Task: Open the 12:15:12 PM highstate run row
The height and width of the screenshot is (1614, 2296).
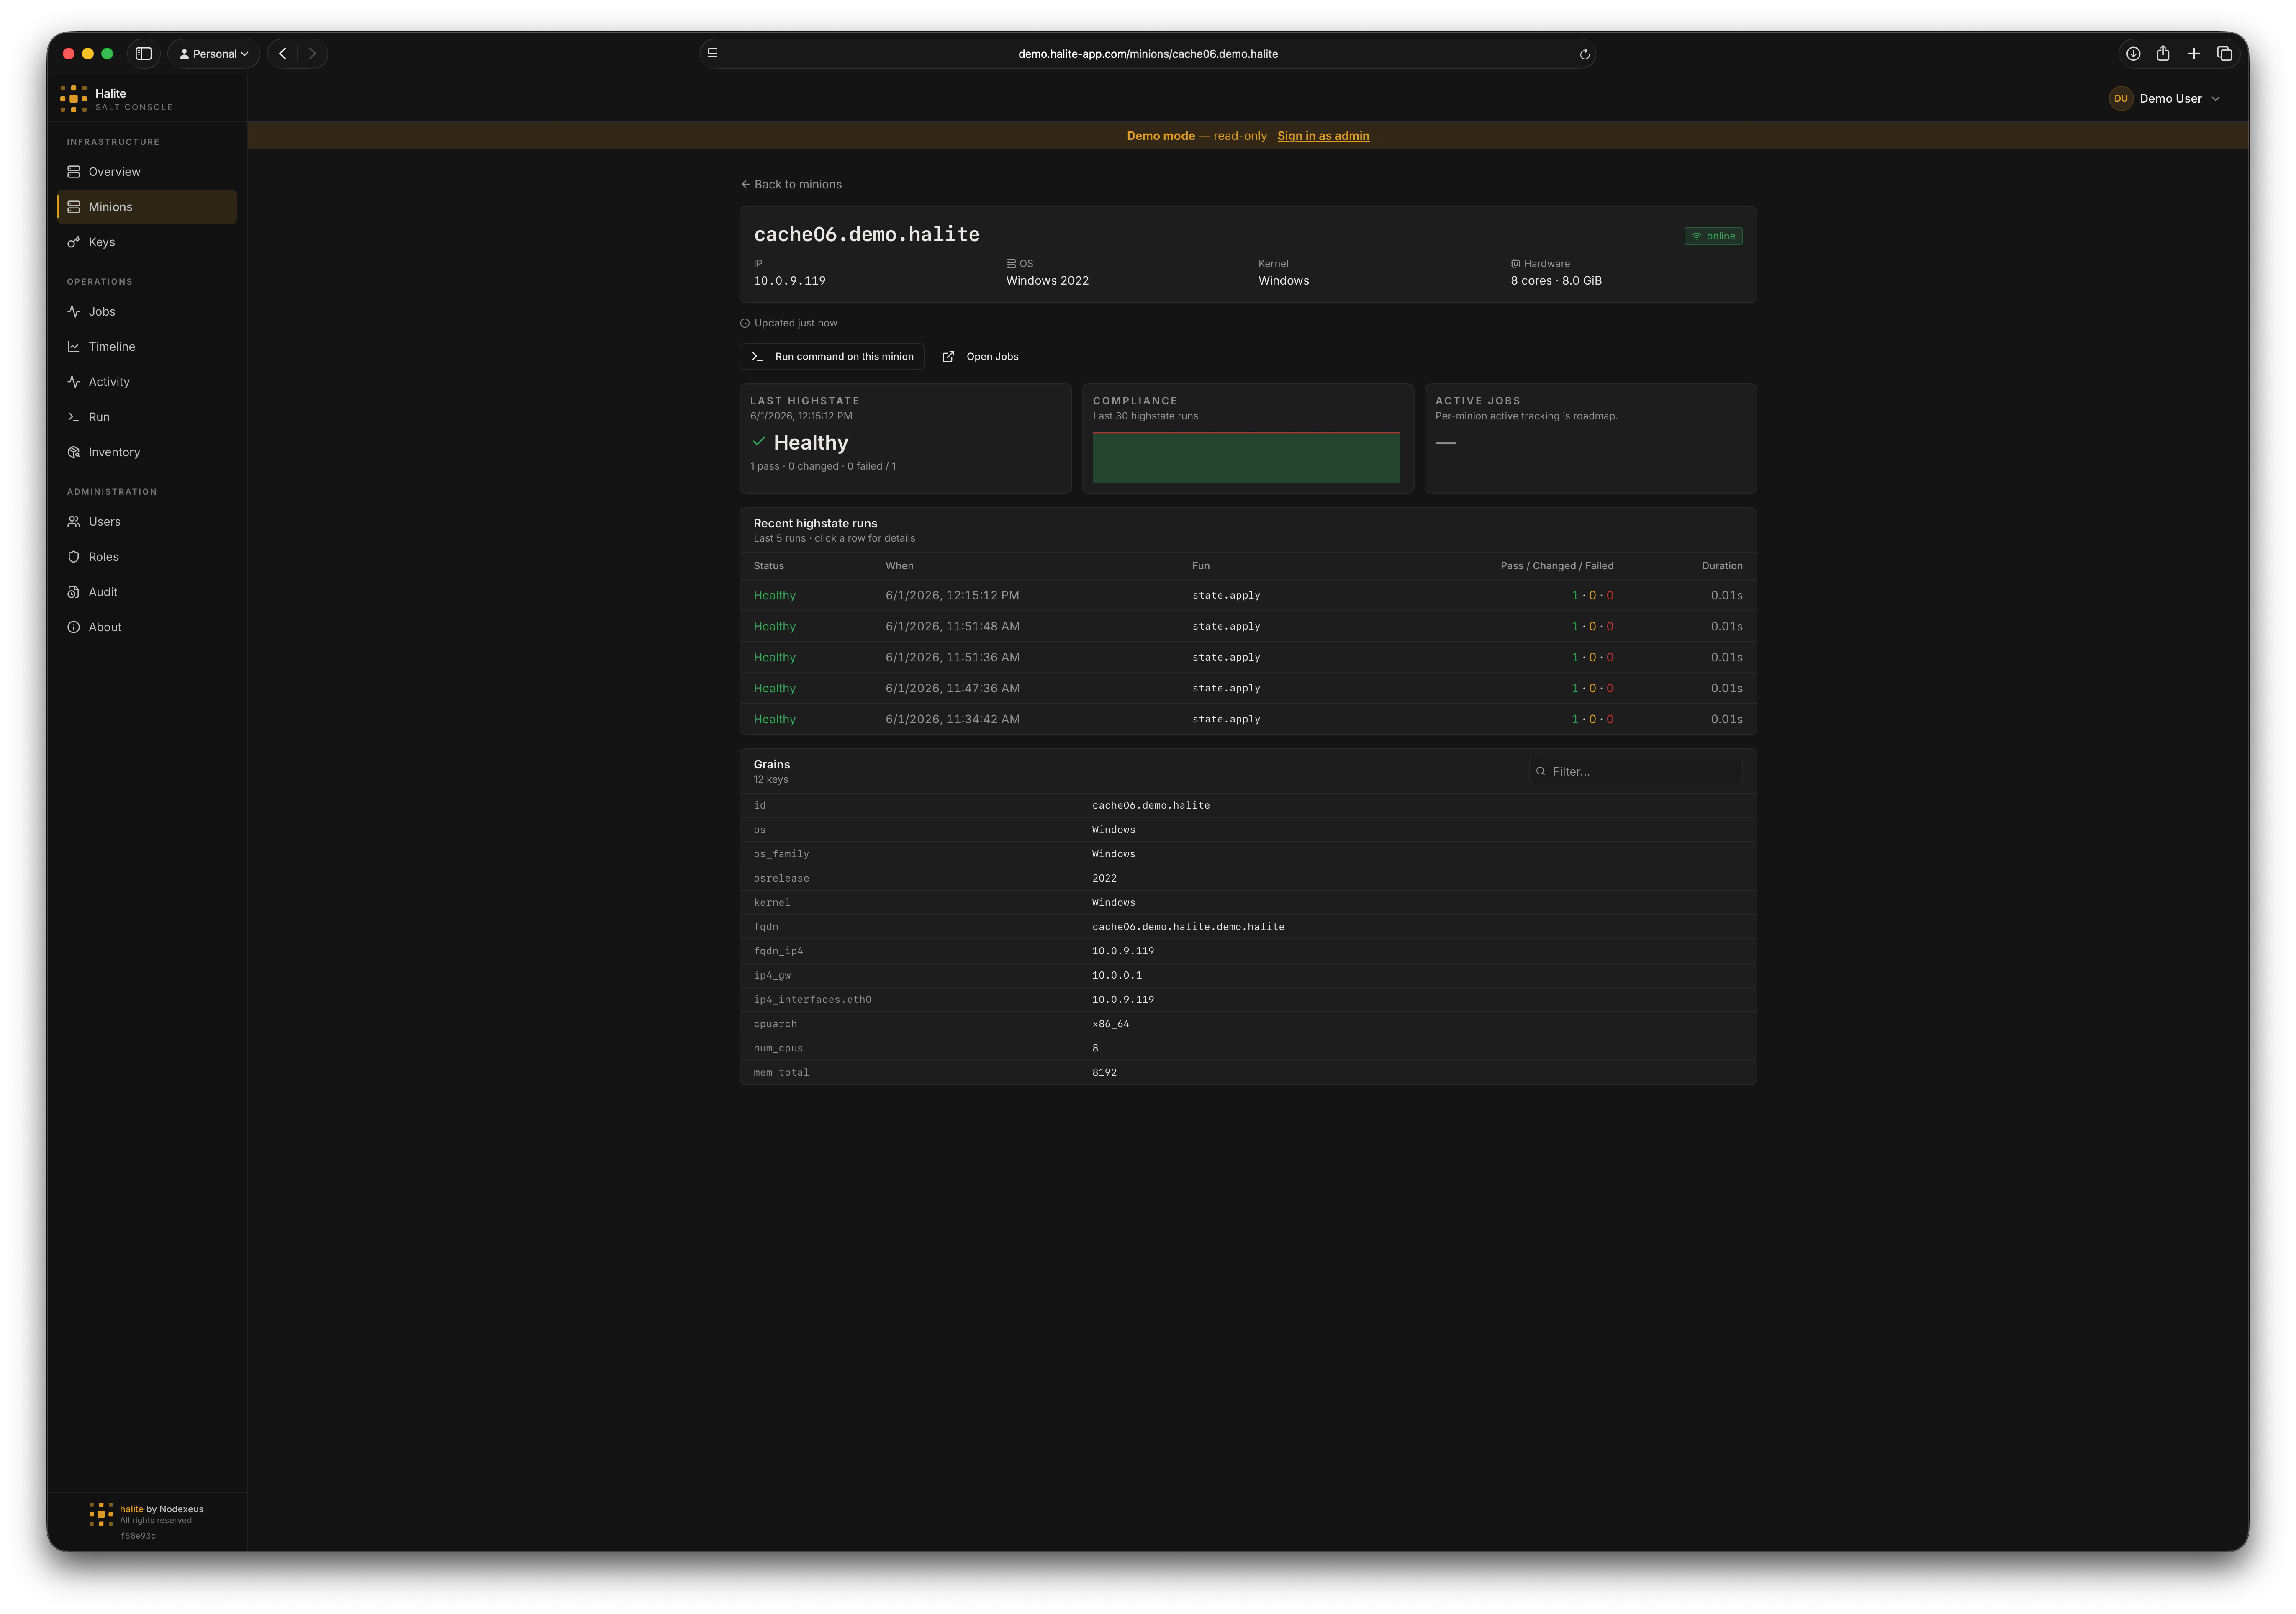Action: pos(1248,596)
